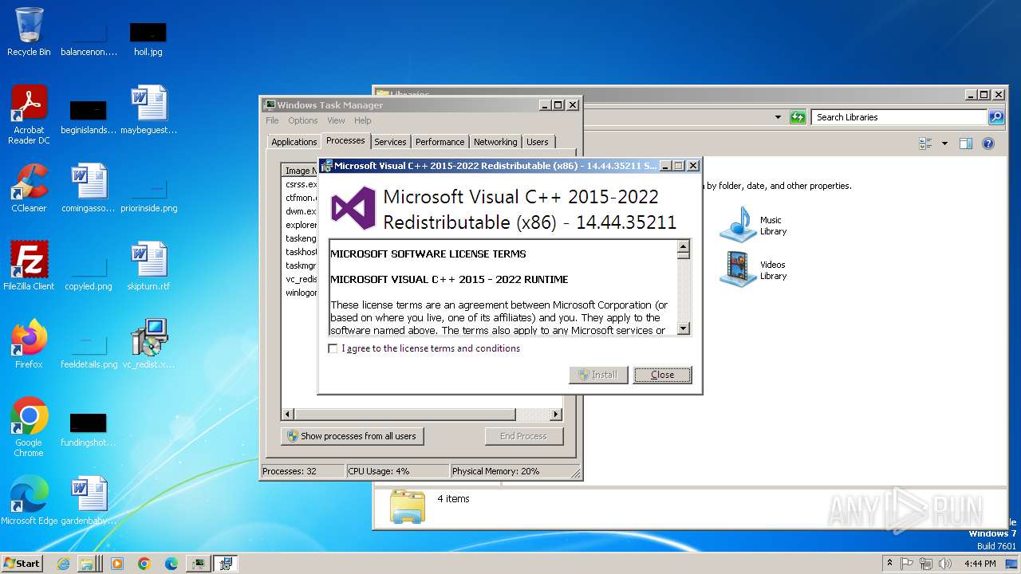This screenshot has height=574, width=1021.
Task: Open Microsoft Edge desktop shortcut
Action: click(29, 501)
